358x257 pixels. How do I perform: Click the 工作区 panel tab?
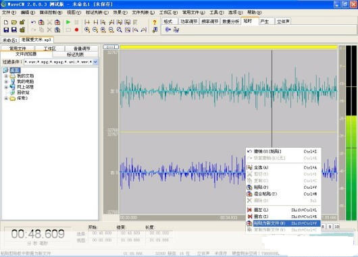(50, 49)
